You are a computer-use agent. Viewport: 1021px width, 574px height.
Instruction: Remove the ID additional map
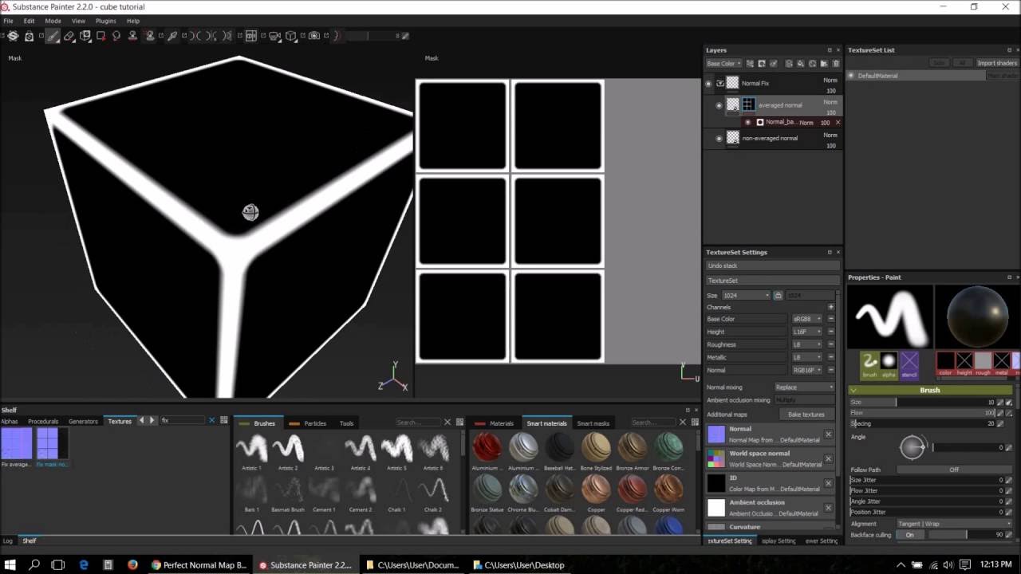point(828,483)
